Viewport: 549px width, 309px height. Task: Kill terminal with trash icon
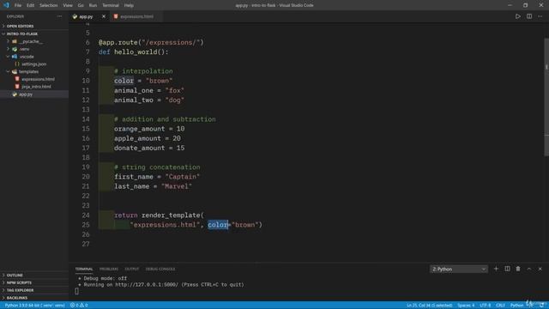518,269
